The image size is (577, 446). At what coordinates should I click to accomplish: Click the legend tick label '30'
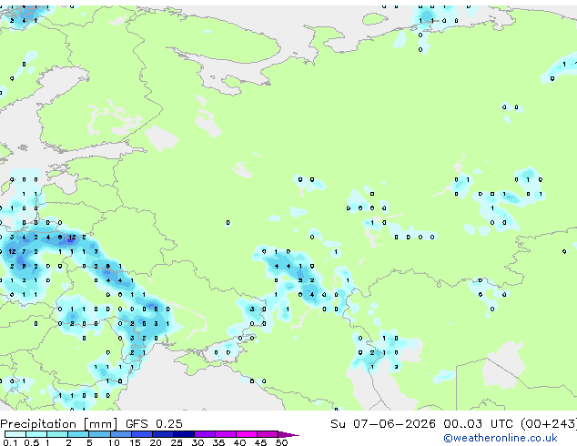[x=197, y=442]
